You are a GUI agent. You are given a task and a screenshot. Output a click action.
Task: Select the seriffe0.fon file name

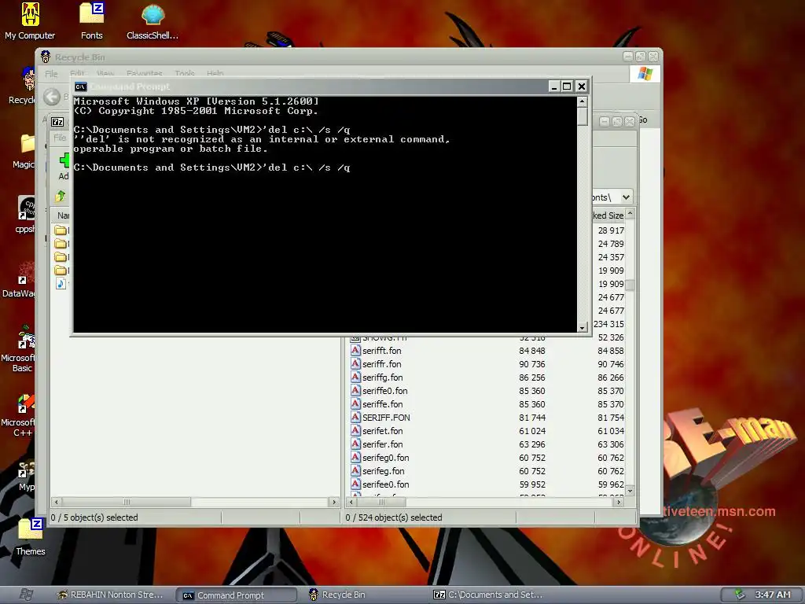click(385, 390)
